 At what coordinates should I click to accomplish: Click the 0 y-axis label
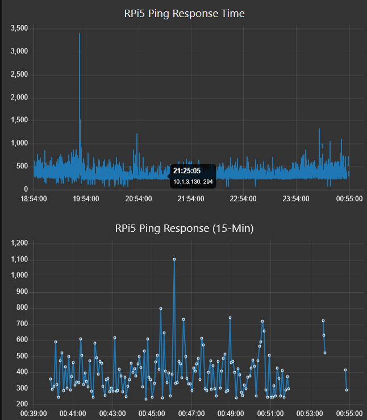point(26,189)
